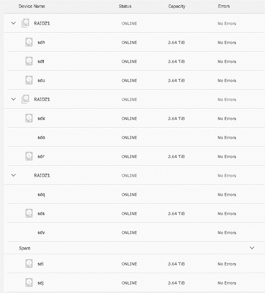Click the sdr disk icon
This screenshot has width=265, height=293.
pyautogui.click(x=29, y=156)
